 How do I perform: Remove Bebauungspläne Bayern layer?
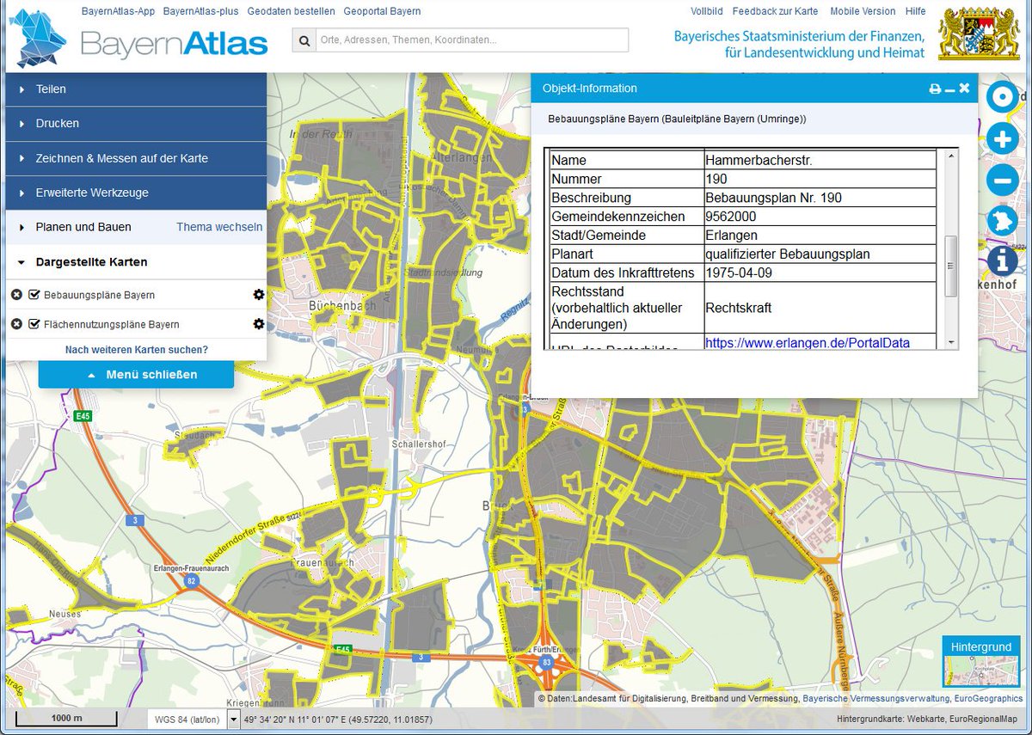[x=16, y=295]
